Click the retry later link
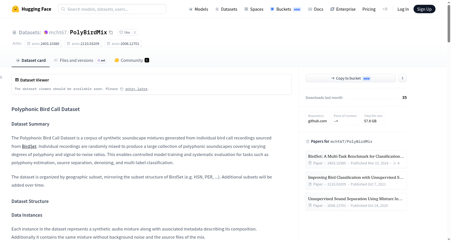Screen dimensions: 451x242 coord(136,89)
